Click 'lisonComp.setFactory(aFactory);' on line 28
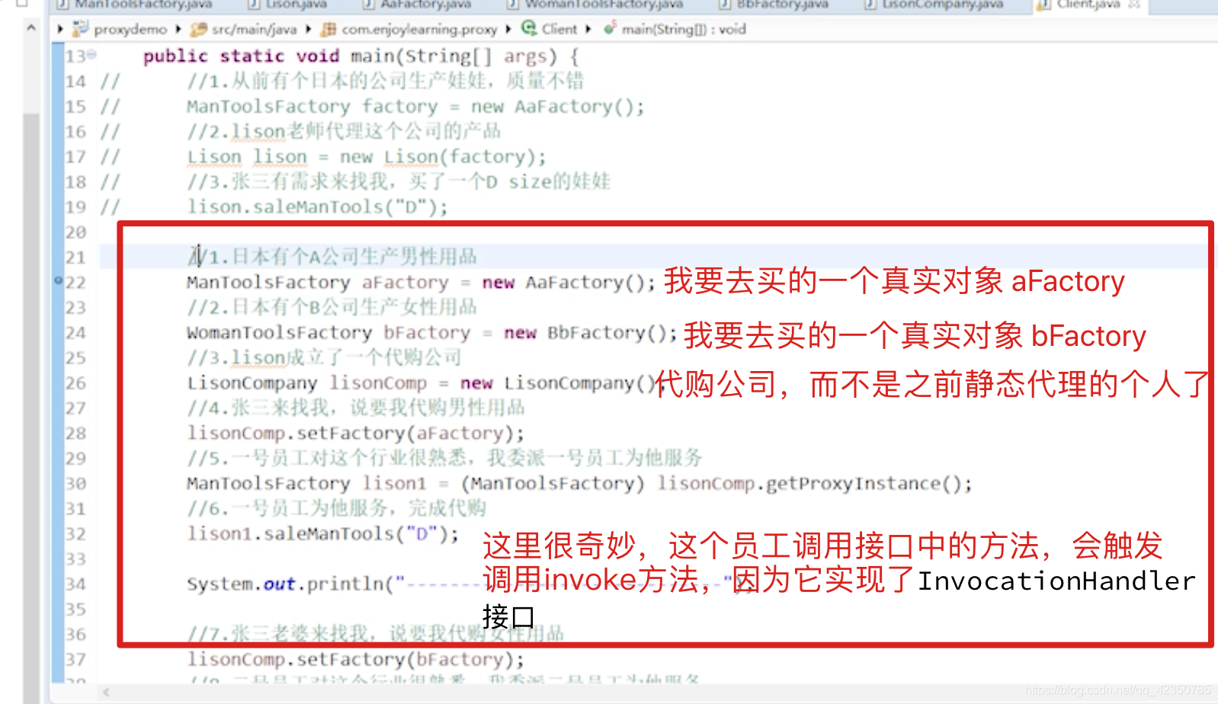The image size is (1218, 704). click(356, 434)
